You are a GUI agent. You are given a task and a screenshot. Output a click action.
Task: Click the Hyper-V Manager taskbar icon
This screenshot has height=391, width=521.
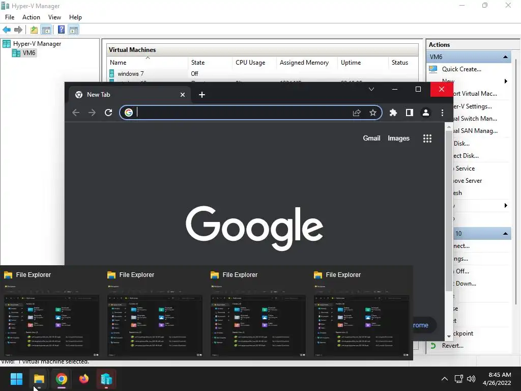(106, 379)
